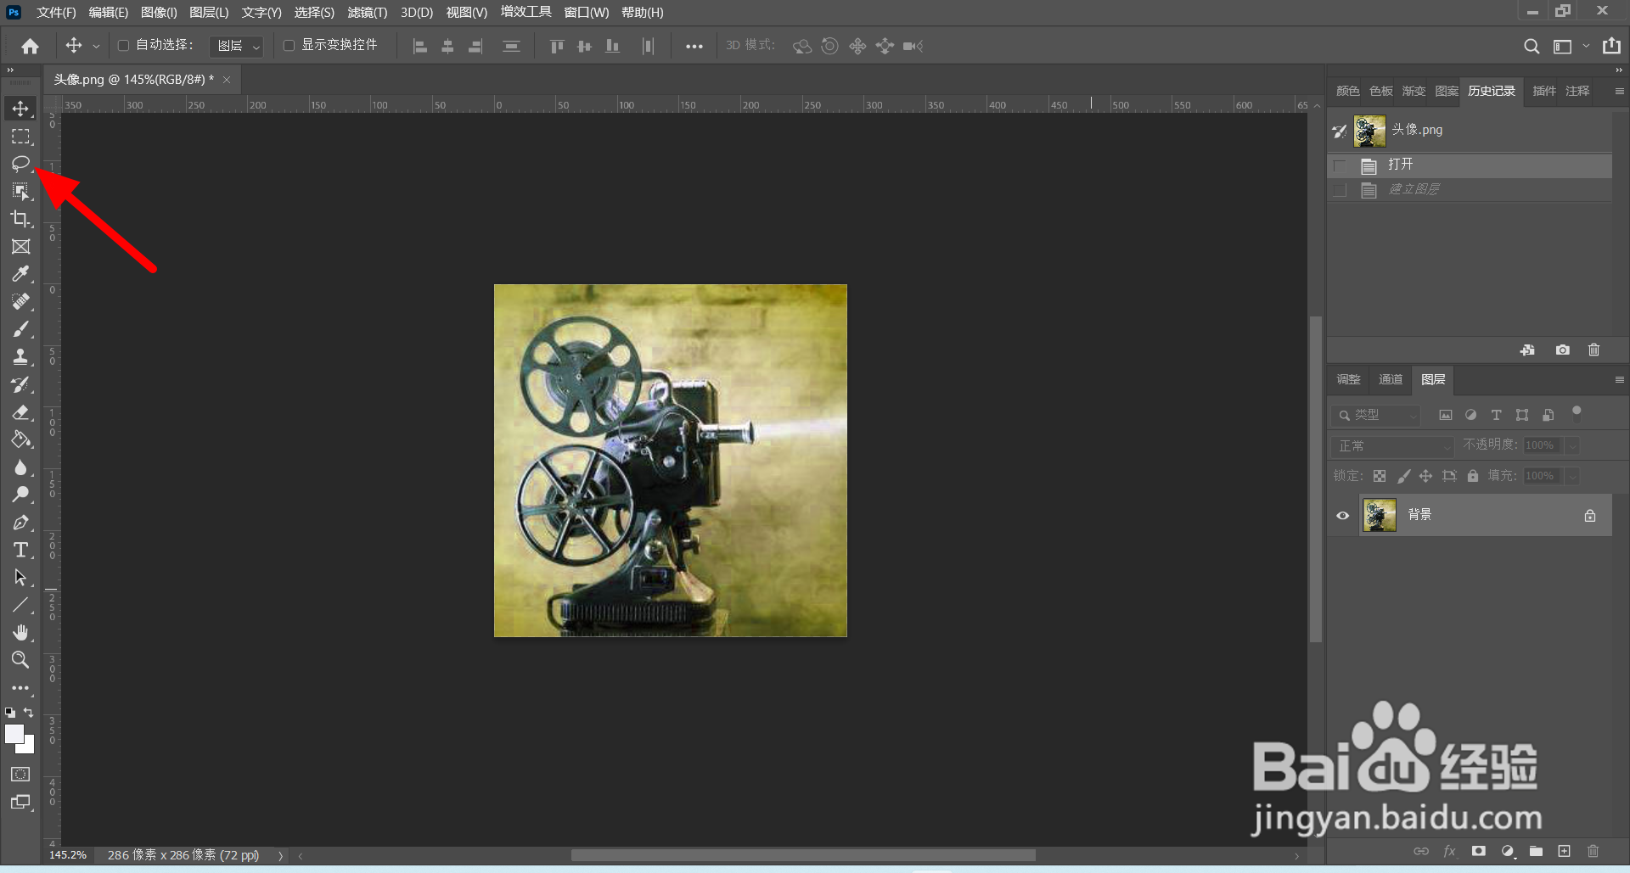The width and height of the screenshot is (1630, 873).
Task: Switch to the 色板 tab
Action: point(1381,91)
